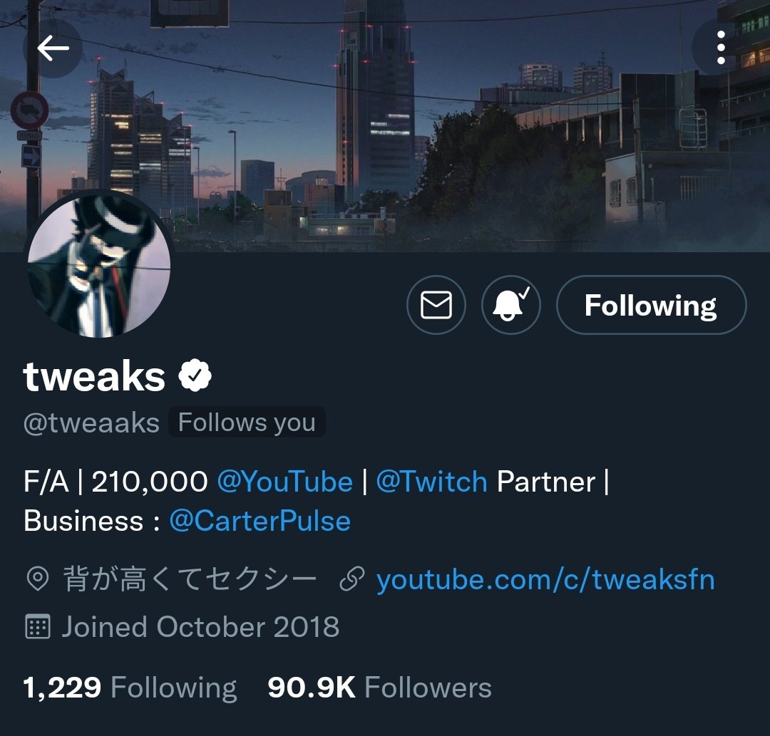Click the location pin icon
770x736 pixels.
37,579
